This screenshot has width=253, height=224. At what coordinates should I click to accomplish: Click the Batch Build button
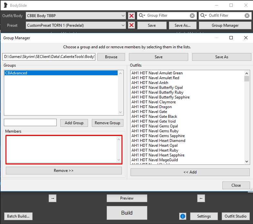(x=18, y=216)
